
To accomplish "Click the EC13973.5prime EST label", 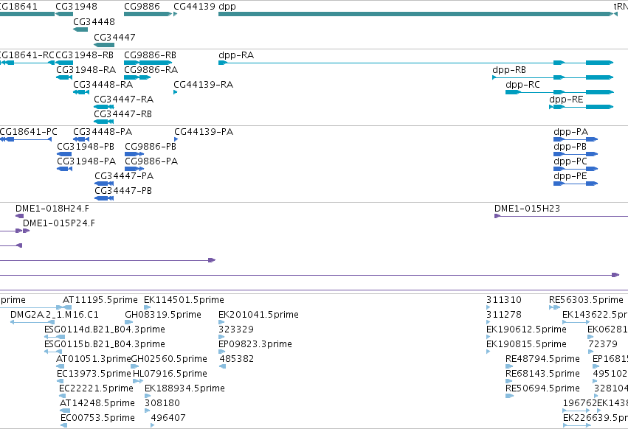I will tap(94, 374).
